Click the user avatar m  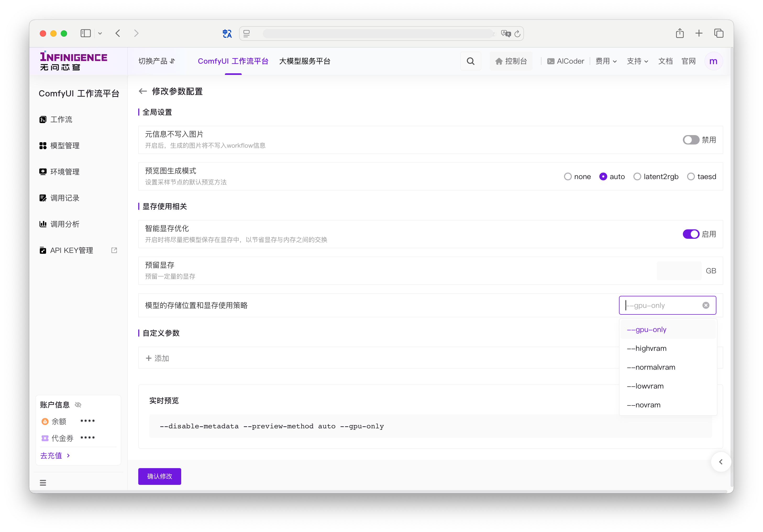[713, 61]
